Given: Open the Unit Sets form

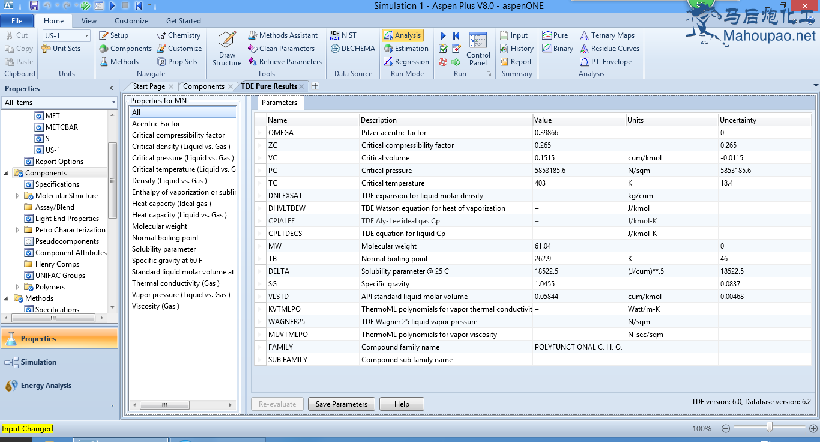Looking at the screenshot, I should click(61, 49).
